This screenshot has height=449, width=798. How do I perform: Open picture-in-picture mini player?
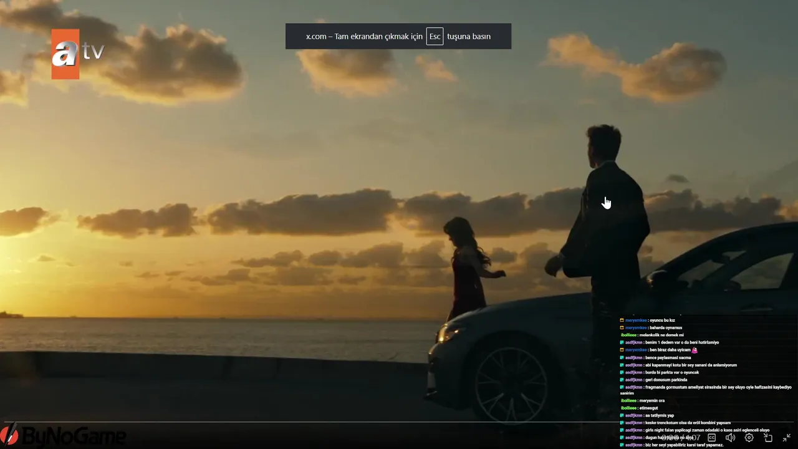[768, 438]
